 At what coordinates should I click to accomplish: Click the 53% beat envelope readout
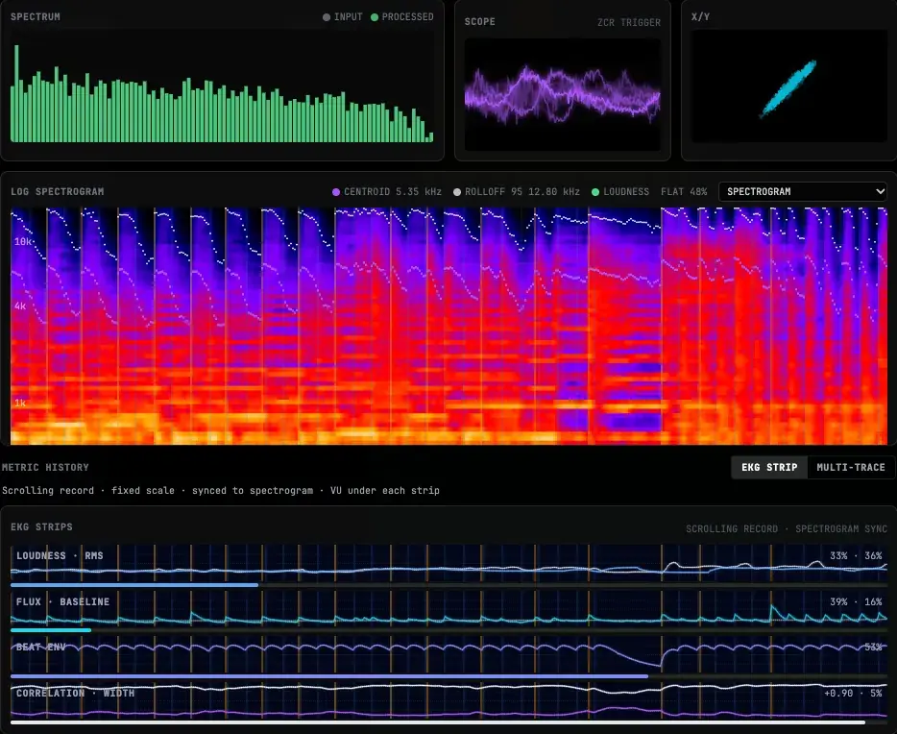coord(873,647)
